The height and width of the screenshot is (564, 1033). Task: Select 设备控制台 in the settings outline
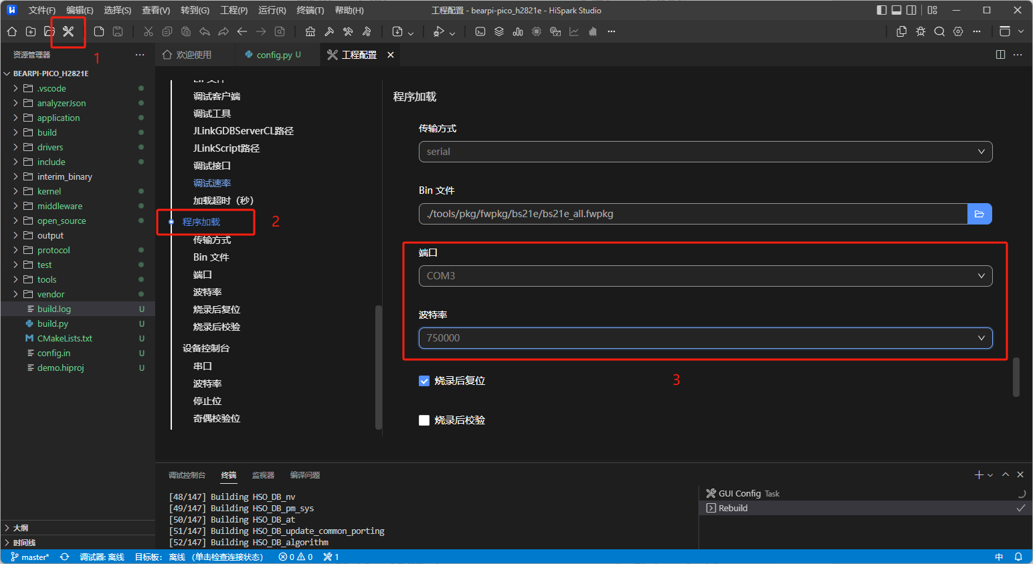206,348
